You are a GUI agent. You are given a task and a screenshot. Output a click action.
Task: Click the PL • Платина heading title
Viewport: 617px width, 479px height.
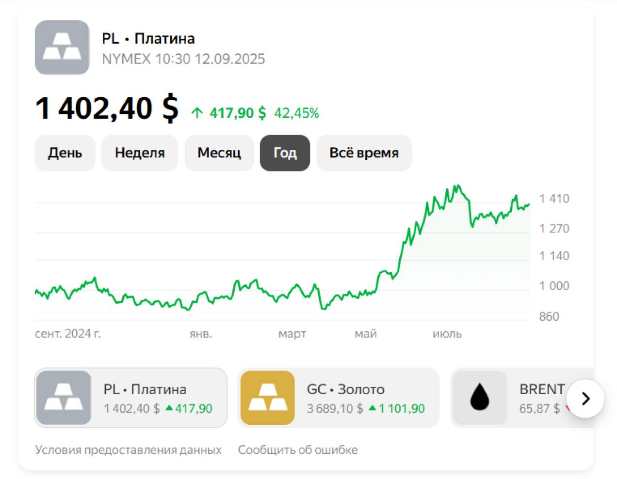(x=148, y=39)
